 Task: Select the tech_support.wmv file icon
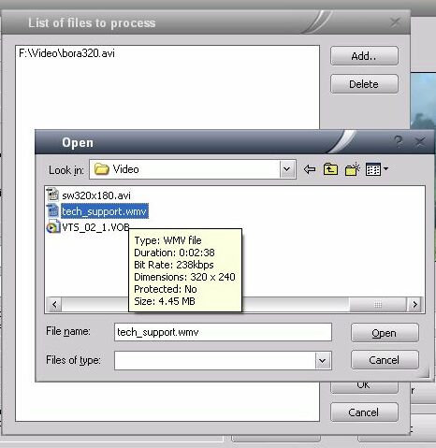(x=52, y=211)
